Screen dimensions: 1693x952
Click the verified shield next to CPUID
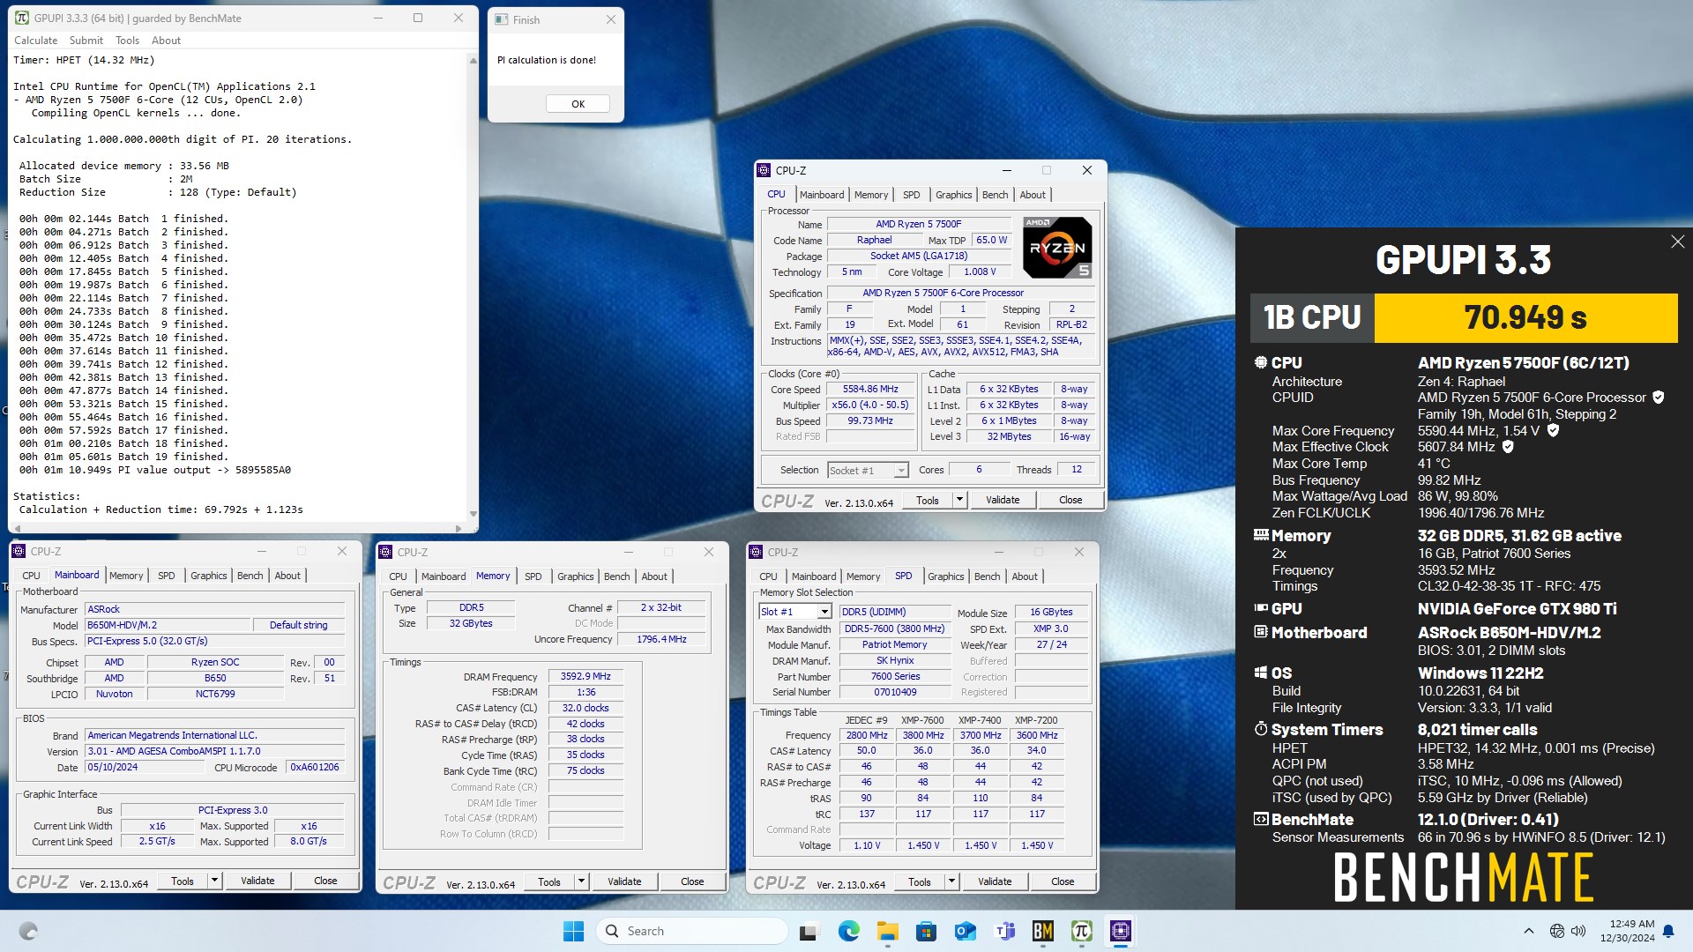[x=1658, y=398]
